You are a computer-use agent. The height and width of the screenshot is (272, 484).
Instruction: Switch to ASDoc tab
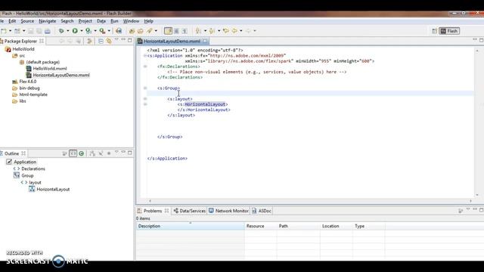[x=262, y=211]
